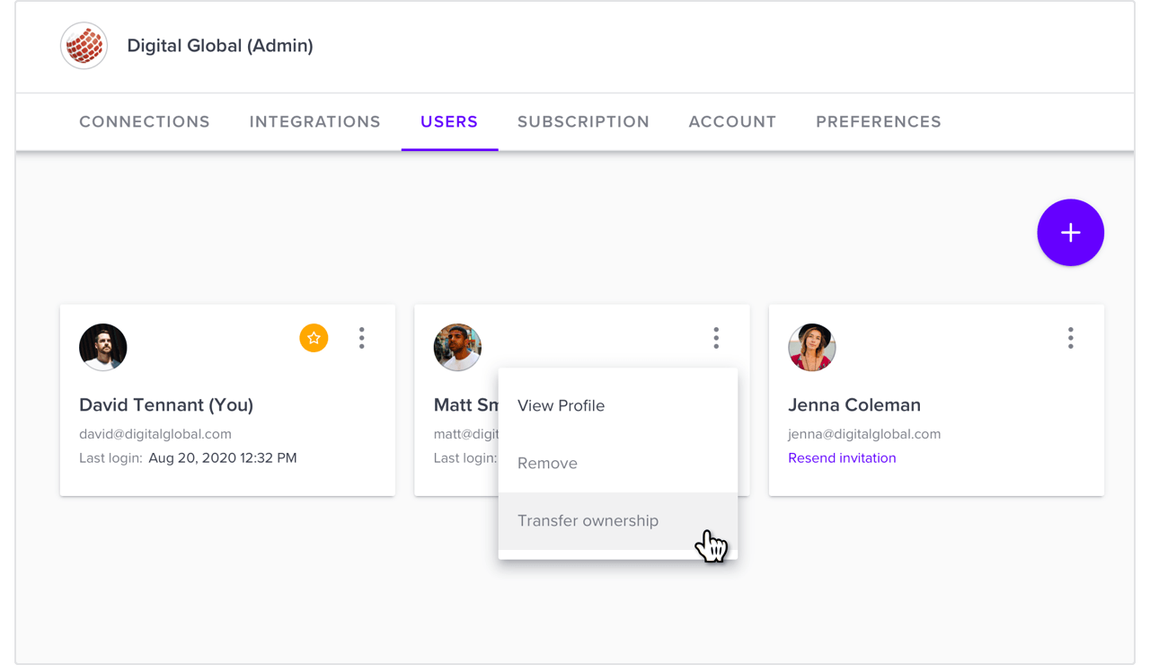Choose Transfer ownership menu option

pos(618,521)
